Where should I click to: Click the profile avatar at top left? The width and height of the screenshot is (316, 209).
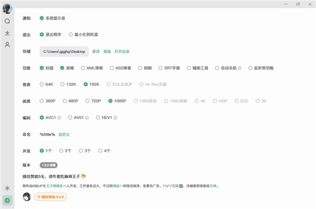tap(7, 8)
